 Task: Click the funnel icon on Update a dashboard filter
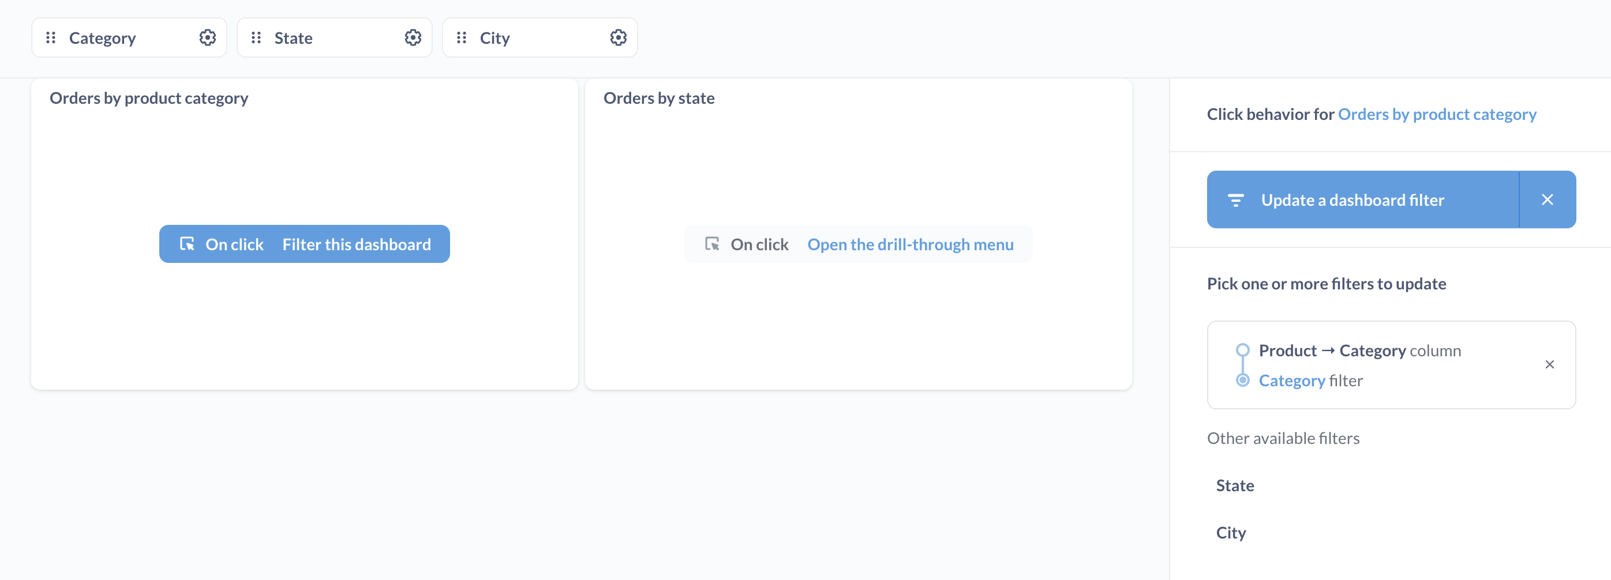point(1237,199)
